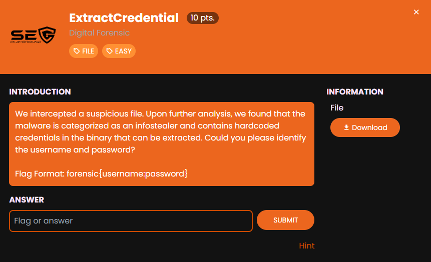
Task: Click the challenge description paragraph
Action: pyautogui.click(x=161, y=132)
